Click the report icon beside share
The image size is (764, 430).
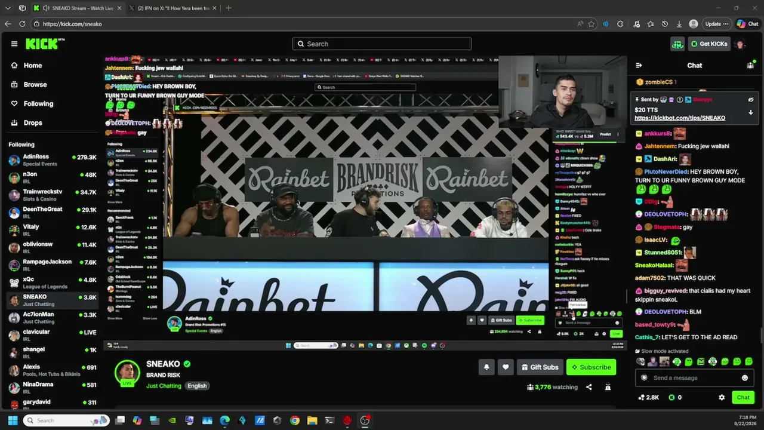[608, 387]
